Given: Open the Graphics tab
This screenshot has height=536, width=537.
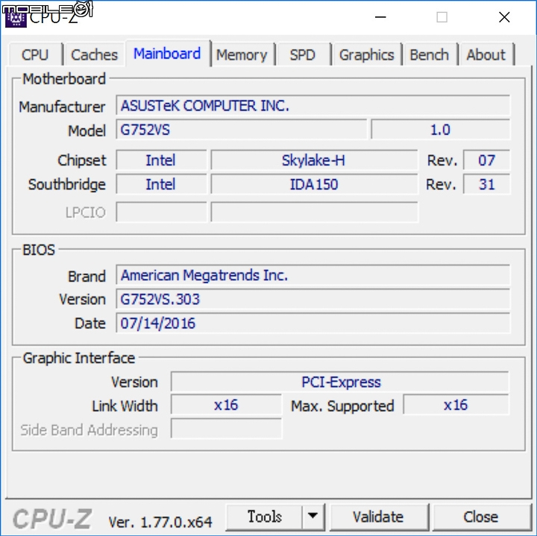Looking at the screenshot, I should 367,54.
